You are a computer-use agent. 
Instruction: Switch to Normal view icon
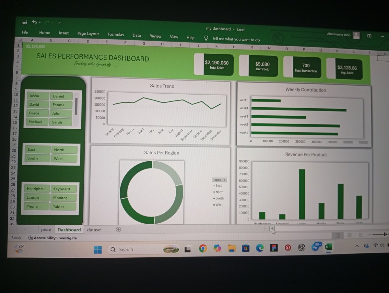tap(337, 235)
